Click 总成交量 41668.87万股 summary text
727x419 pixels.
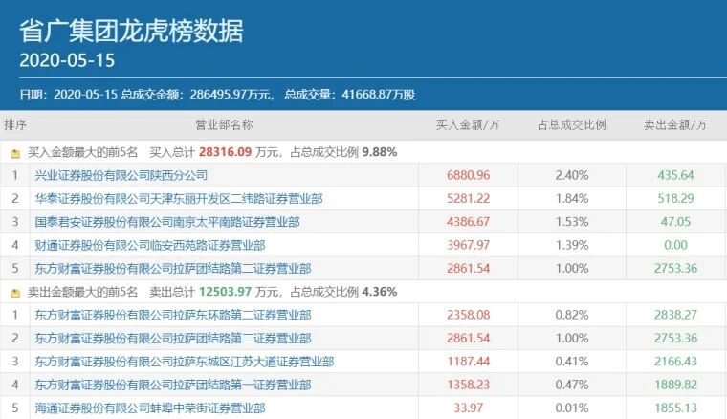click(349, 95)
